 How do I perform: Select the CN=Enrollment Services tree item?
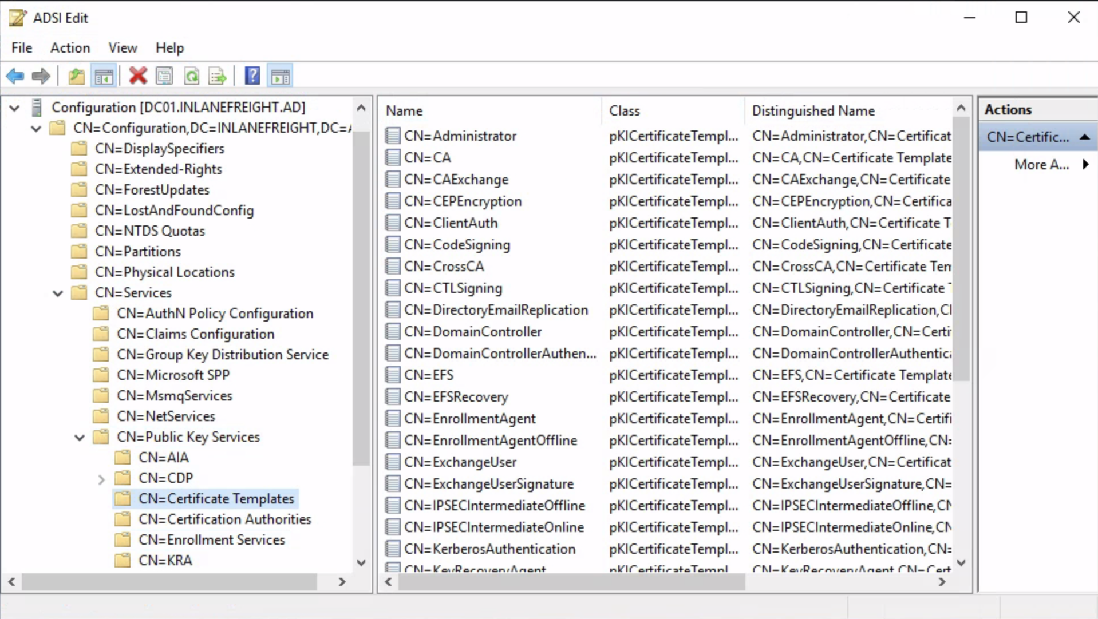coord(211,540)
